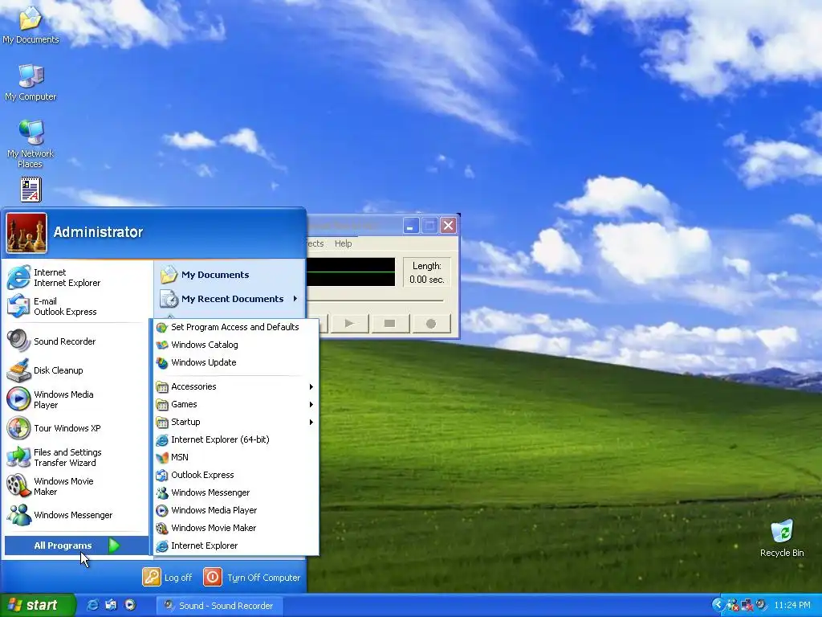Open Internet Explorer at the bottom of All Programs
Screen dimensions: 822x617
235,545
